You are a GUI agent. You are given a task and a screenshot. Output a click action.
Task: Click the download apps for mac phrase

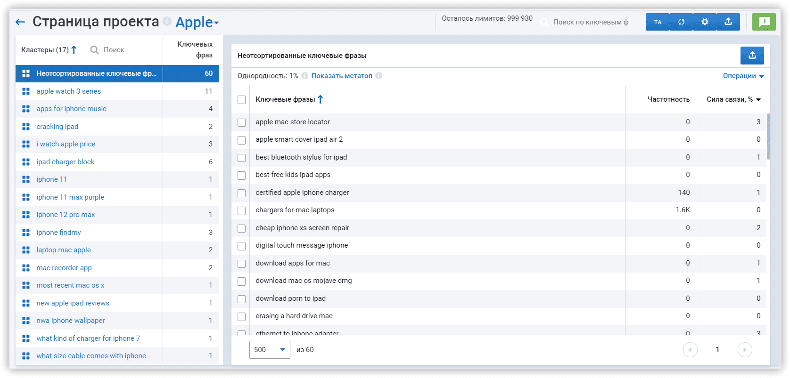point(293,263)
